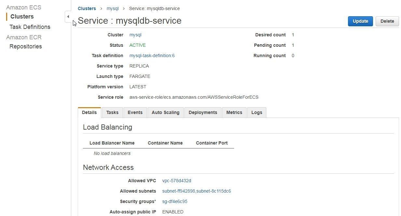Click the REPLICA service type value

pyautogui.click(x=139, y=66)
